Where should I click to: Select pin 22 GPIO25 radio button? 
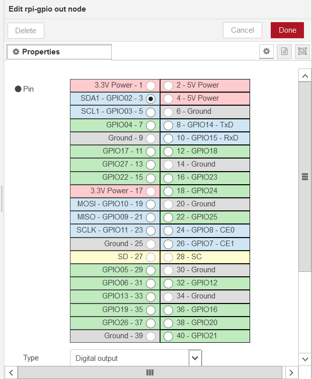169,217
